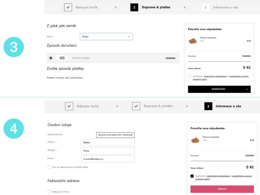This screenshot has width=260, height=195.
Task: Check the Nakupuji na firmu box
Action: point(49,192)
